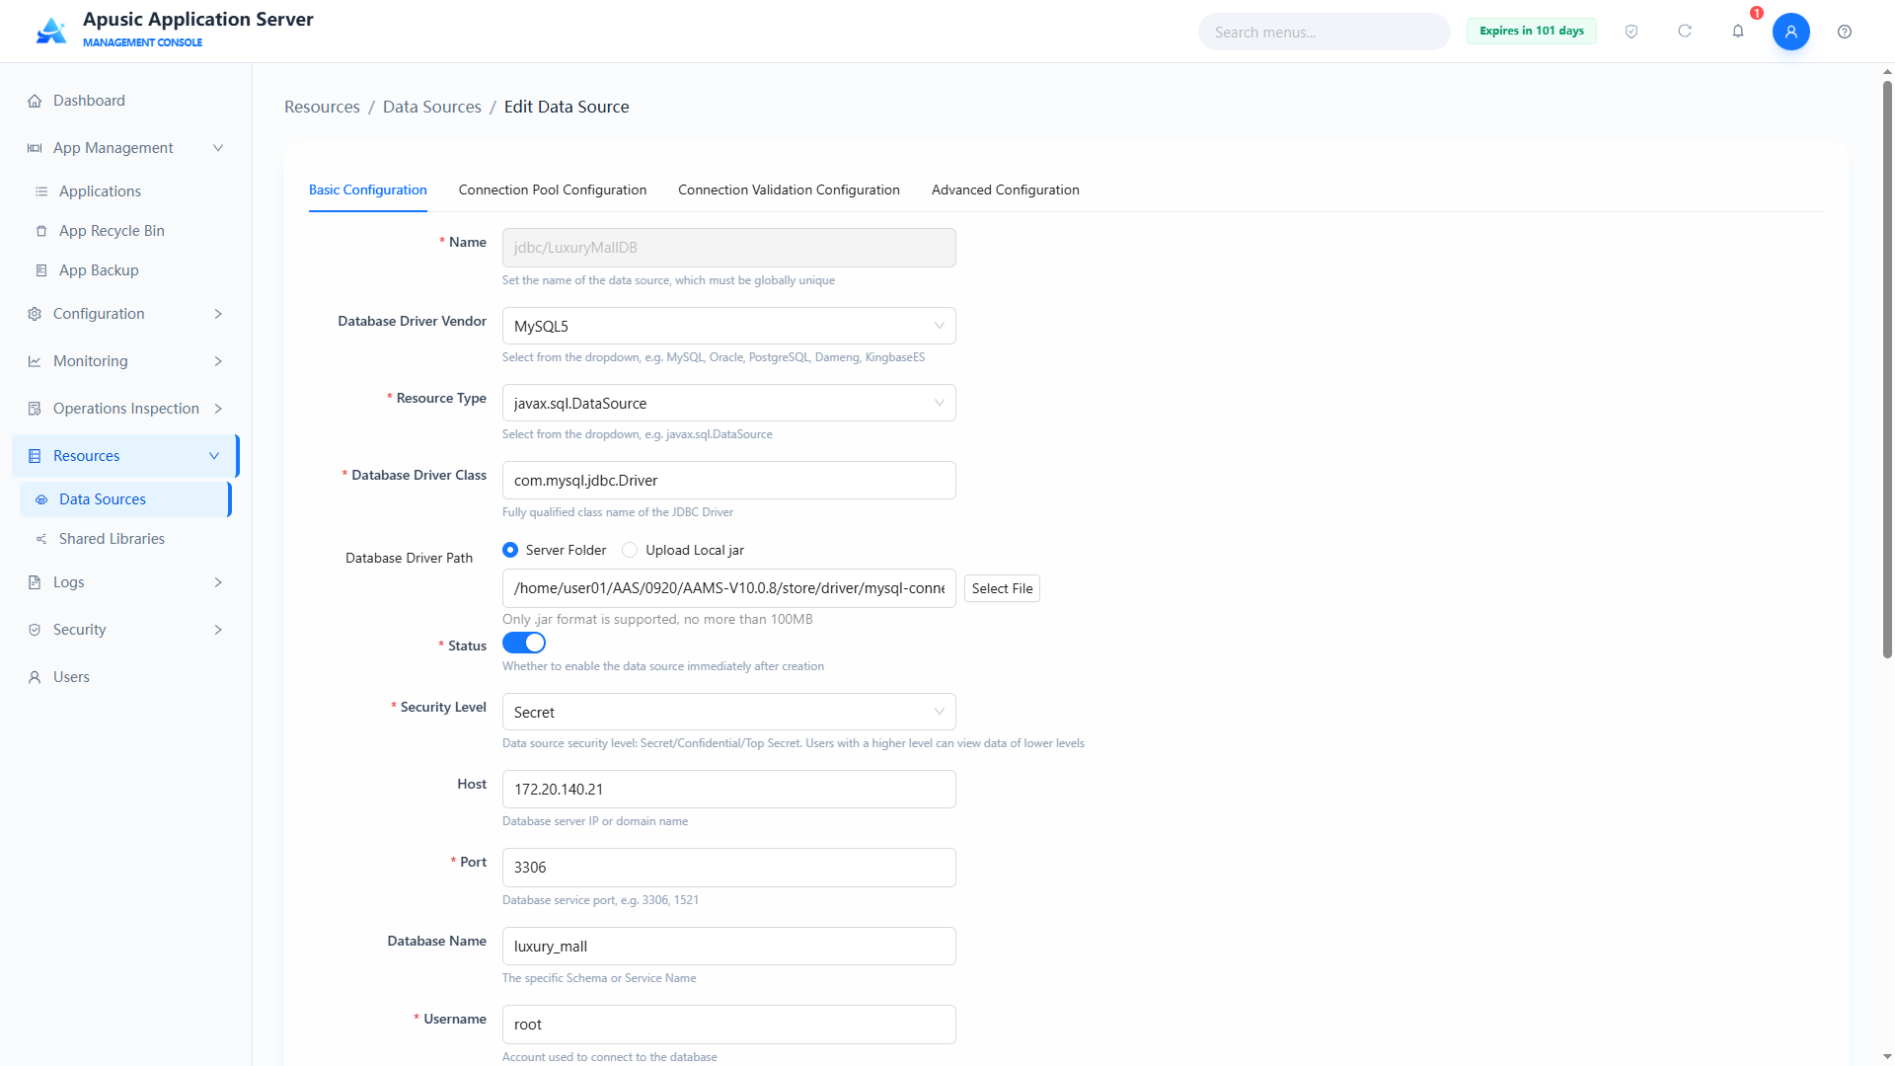The image size is (1895, 1066).
Task: Click the help question mark icon
Action: coord(1845,32)
